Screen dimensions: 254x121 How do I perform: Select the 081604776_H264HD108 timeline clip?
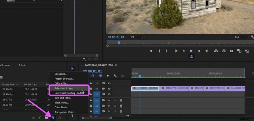click(x=174, y=89)
